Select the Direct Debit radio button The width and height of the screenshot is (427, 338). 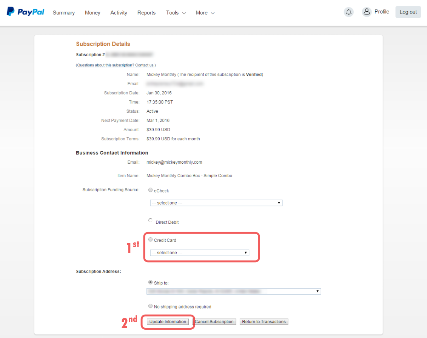pos(150,220)
